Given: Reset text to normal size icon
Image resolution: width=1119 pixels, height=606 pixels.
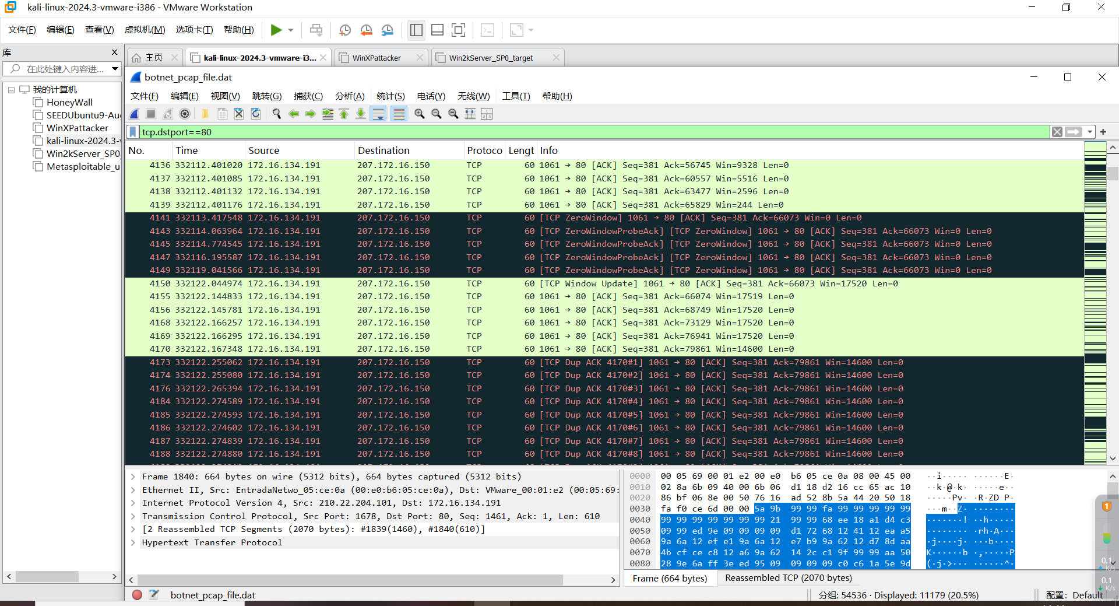Looking at the screenshot, I should tap(453, 114).
